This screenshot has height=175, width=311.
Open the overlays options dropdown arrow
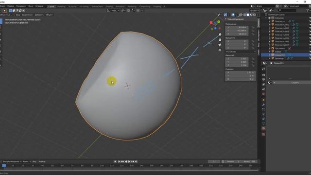coord(236,15)
